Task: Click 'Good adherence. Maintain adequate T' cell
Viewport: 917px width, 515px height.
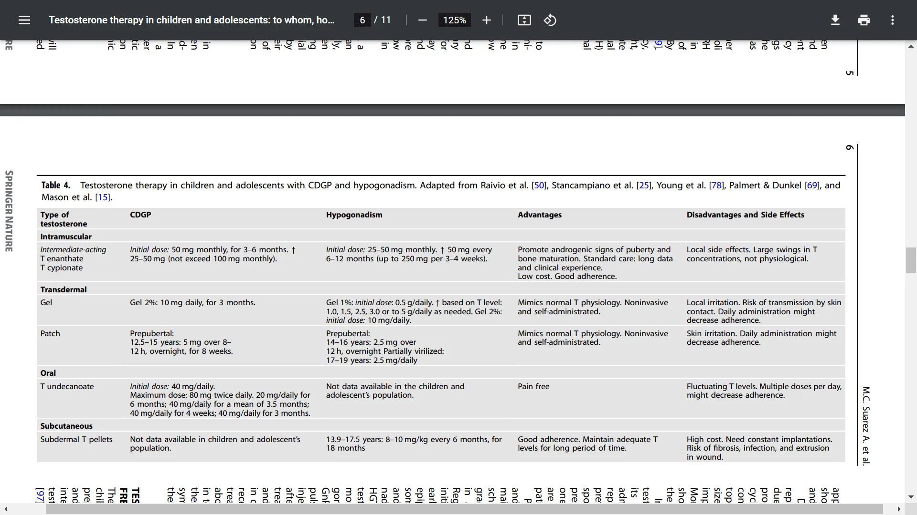Action: click(x=587, y=444)
